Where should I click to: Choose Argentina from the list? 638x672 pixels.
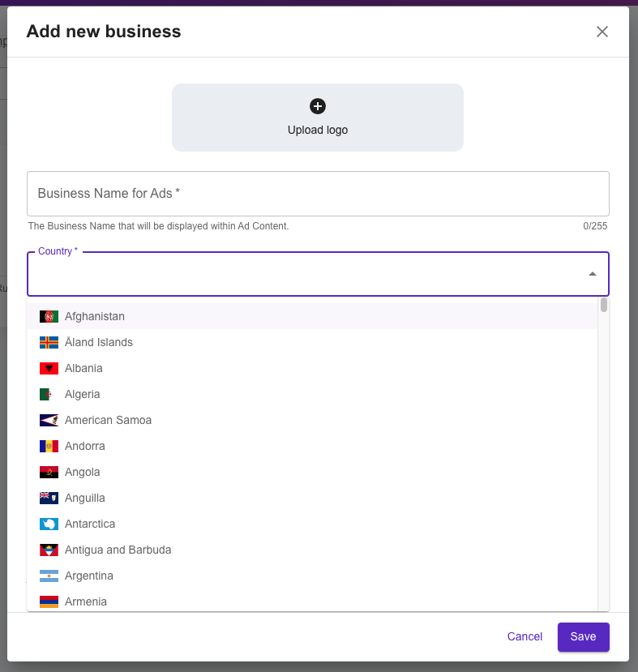[312, 576]
